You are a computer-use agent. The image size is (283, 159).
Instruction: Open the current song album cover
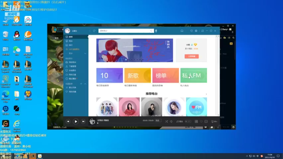(x=92, y=122)
